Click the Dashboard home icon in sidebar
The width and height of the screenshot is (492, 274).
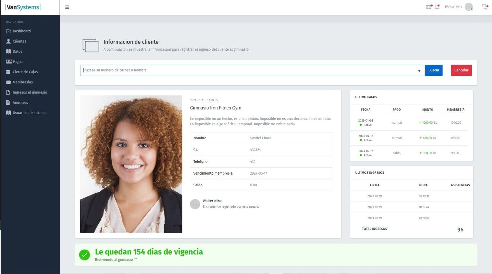(x=8, y=31)
